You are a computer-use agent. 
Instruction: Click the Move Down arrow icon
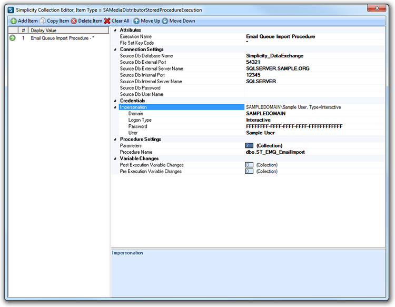point(165,21)
